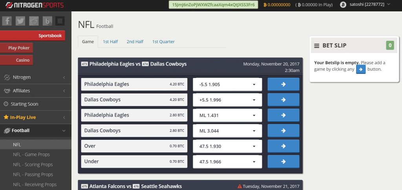Click the Over 0.70 BTC row
Screen dimensions: 402x190
pos(134,146)
